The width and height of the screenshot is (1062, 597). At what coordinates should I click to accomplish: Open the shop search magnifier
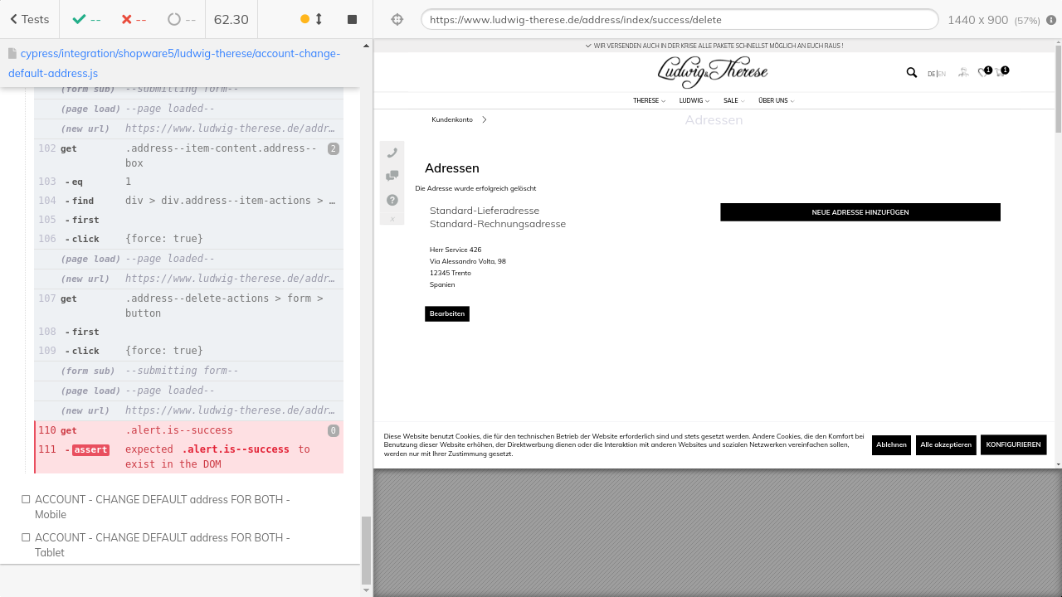click(x=911, y=73)
